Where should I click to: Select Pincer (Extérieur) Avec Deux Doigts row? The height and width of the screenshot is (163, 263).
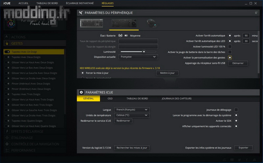tap(34, 89)
